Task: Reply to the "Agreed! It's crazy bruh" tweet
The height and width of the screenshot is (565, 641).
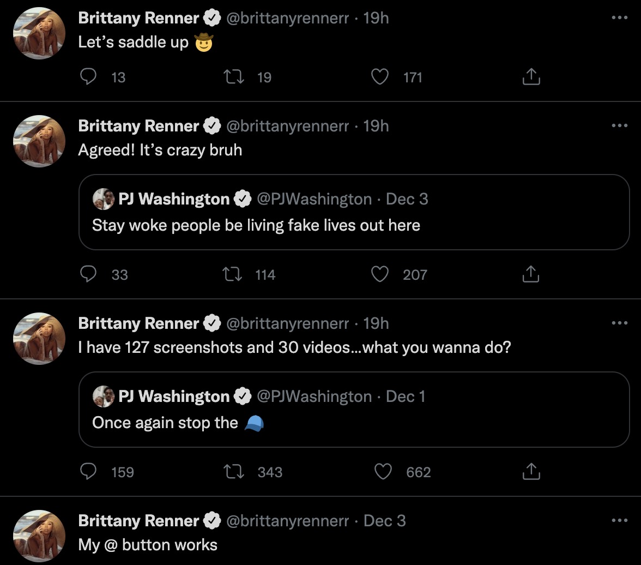Action: click(88, 274)
